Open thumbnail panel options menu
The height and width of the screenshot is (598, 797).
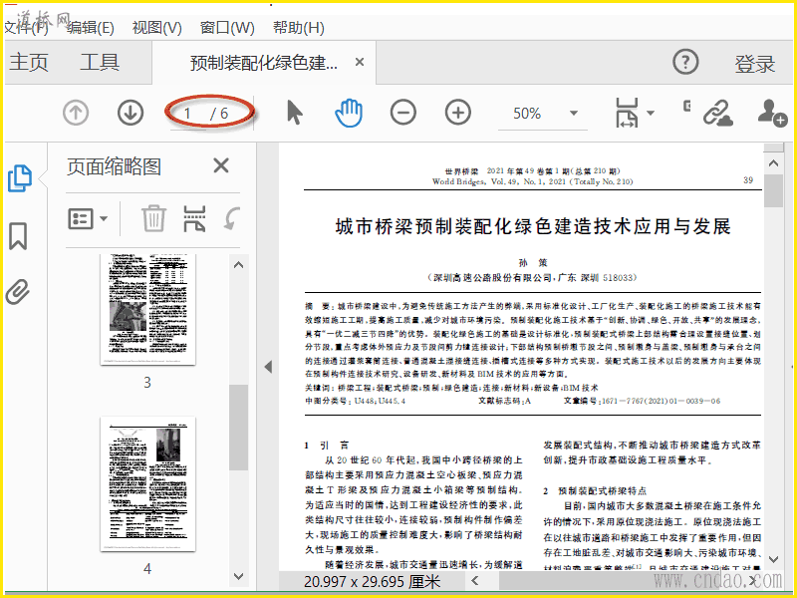tap(88, 219)
